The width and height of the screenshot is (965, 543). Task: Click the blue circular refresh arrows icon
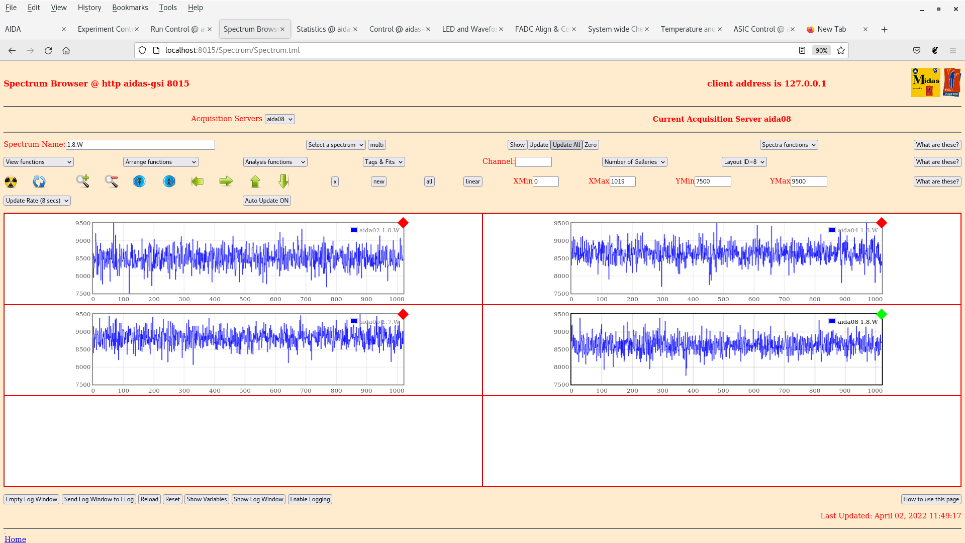pyautogui.click(x=39, y=182)
